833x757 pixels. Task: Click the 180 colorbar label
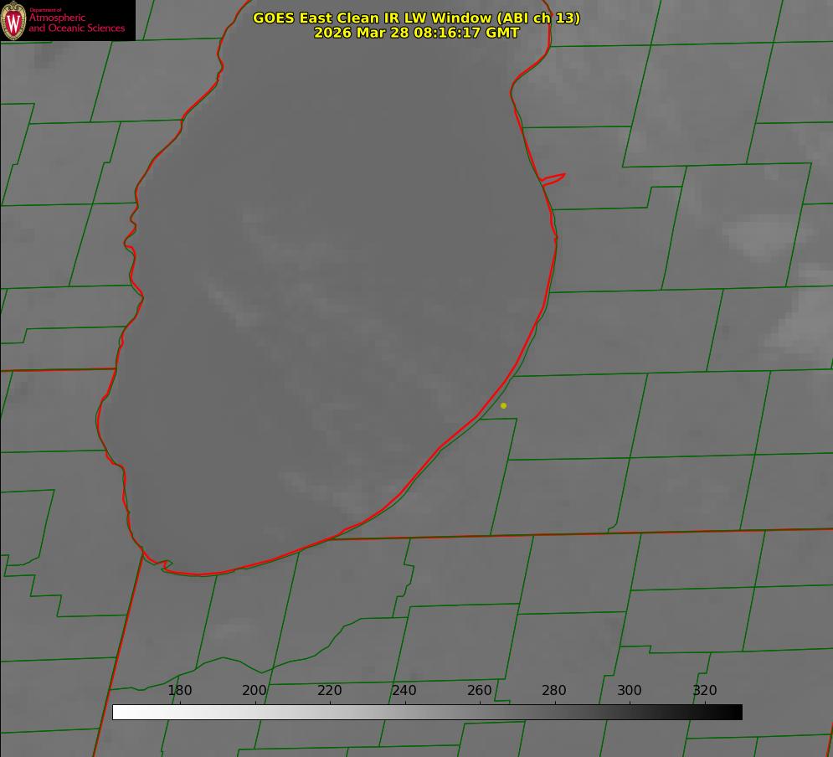(x=179, y=690)
